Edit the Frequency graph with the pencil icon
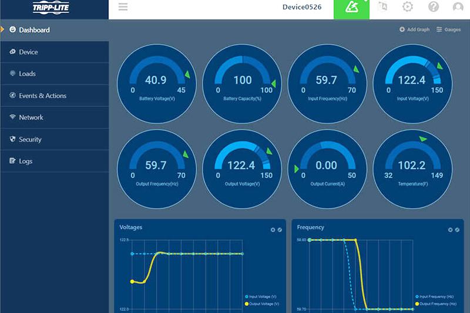Screen dimensions: 470x313 click(x=457, y=230)
